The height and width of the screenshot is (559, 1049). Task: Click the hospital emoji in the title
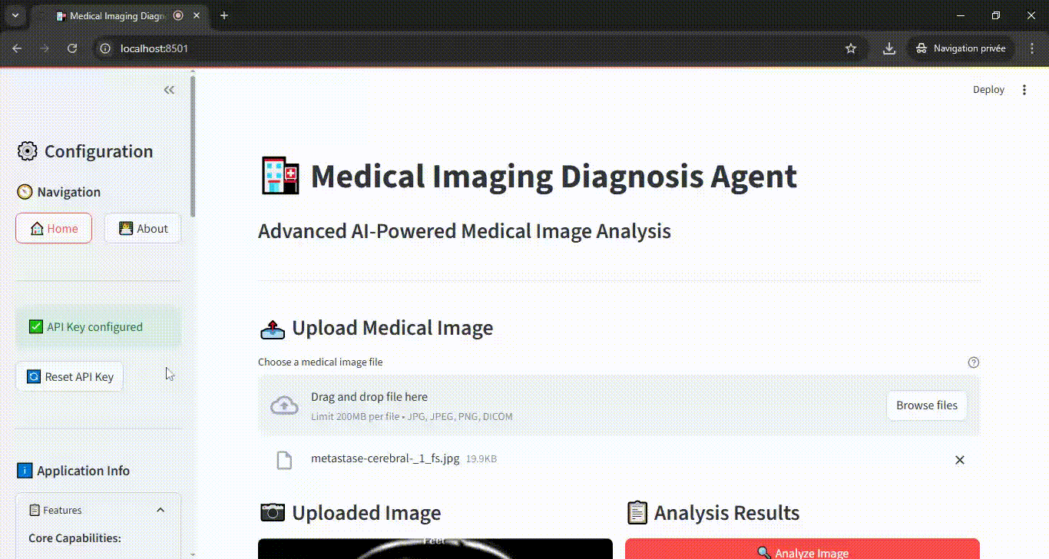point(280,176)
